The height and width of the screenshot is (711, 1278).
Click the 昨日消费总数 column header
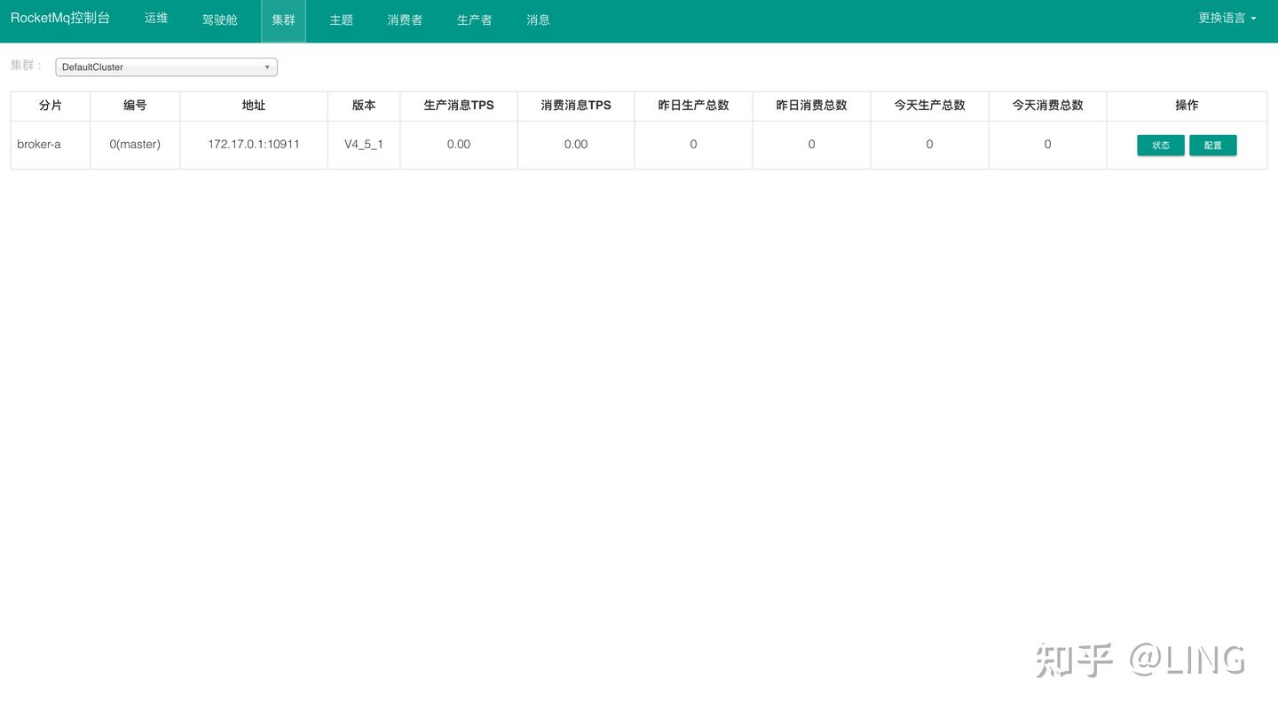pos(811,106)
